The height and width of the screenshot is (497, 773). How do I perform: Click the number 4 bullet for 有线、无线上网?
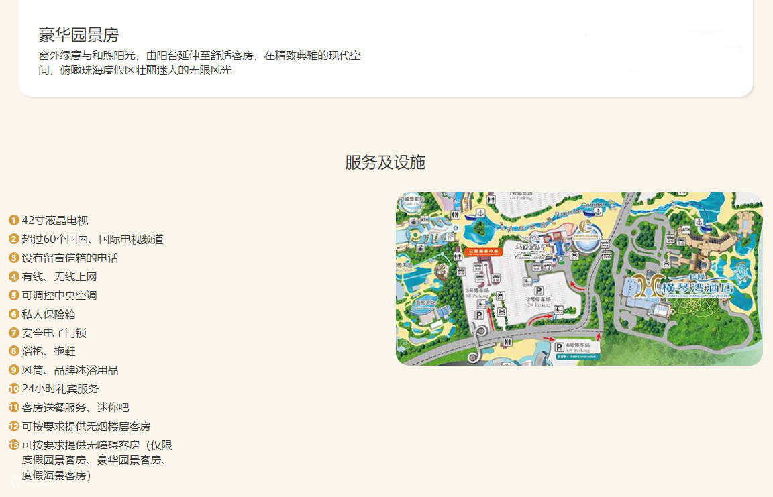[13, 276]
